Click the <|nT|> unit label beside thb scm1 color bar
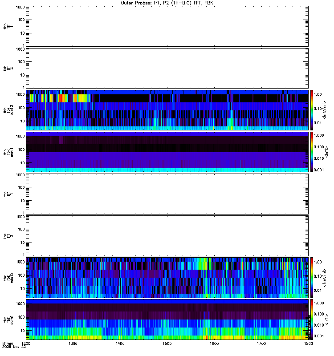 pyautogui.click(x=327, y=152)
